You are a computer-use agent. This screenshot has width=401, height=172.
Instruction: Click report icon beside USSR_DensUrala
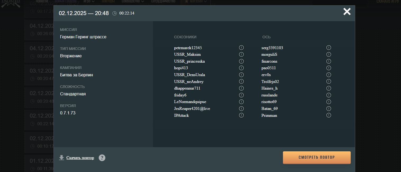pyautogui.click(x=241, y=75)
